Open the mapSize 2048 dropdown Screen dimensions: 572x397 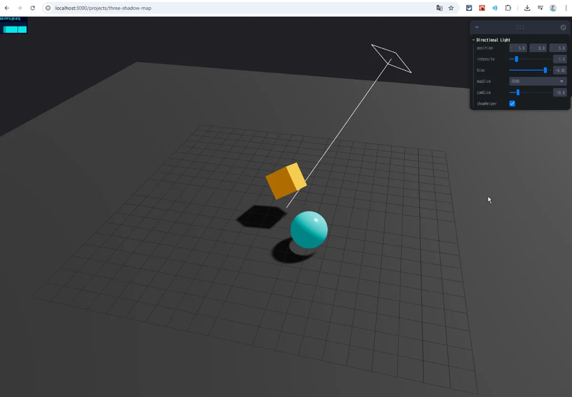pos(538,81)
